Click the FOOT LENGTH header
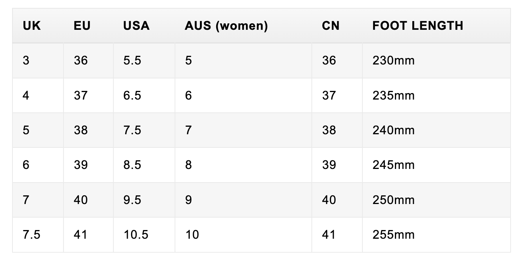Viewport: 517px width, 267px height. point(418,26)
